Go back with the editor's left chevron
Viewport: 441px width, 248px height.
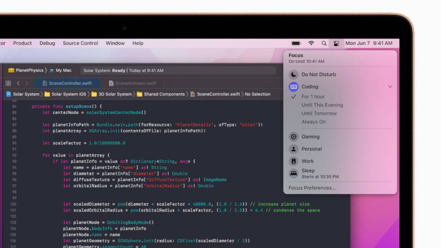(x=18, y=83)
